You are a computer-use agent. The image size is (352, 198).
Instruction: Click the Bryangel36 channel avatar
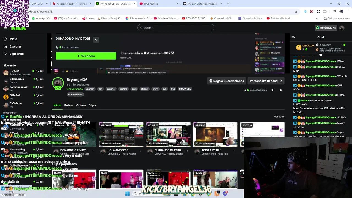pos(58,83)
